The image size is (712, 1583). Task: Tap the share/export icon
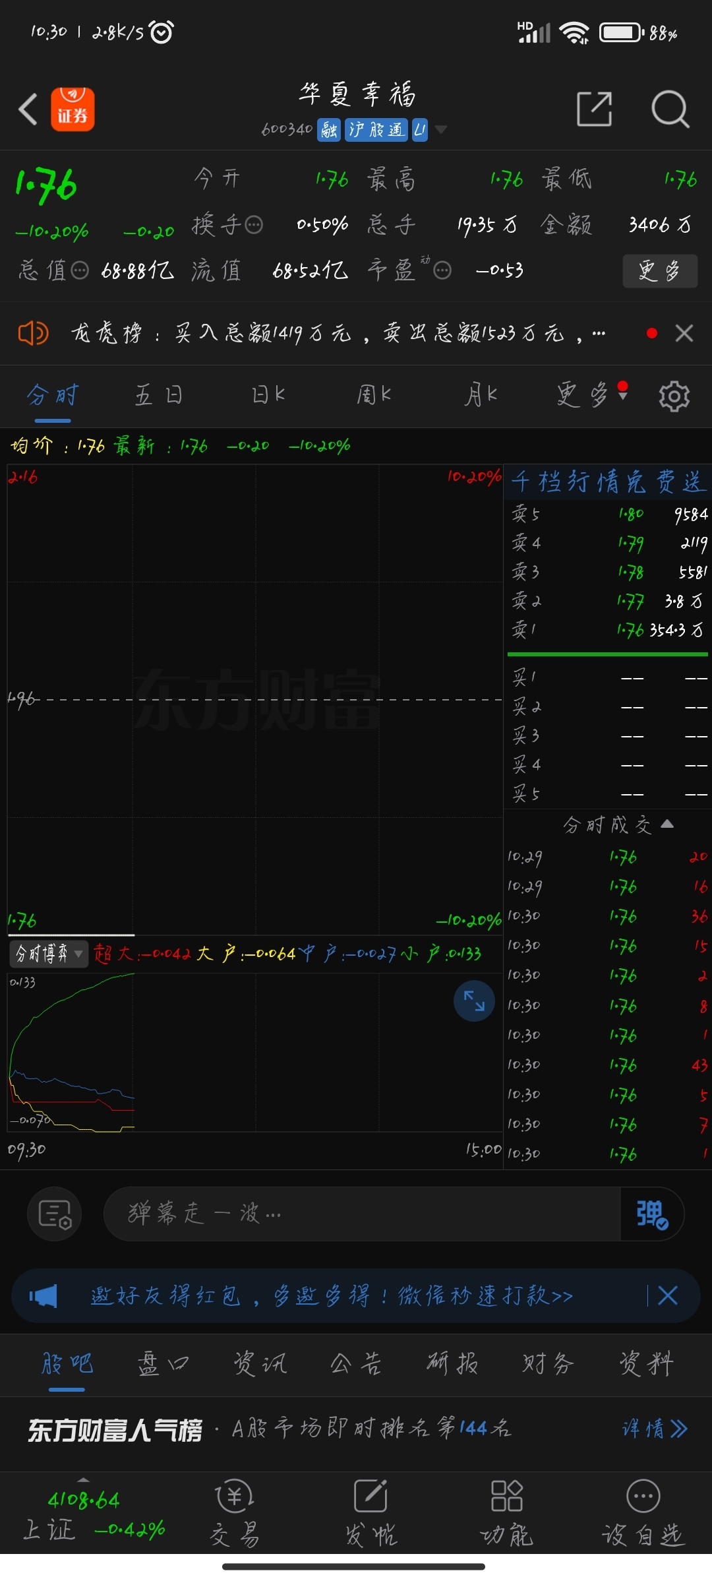coord(594,109)
